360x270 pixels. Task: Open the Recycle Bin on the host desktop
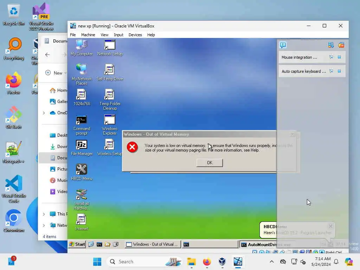point(14,14)
